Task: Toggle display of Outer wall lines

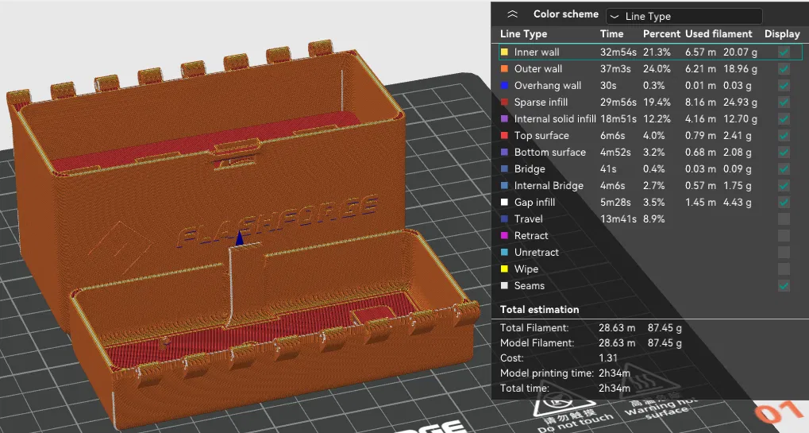Action: pyautogui.click(x=784, y=68)
